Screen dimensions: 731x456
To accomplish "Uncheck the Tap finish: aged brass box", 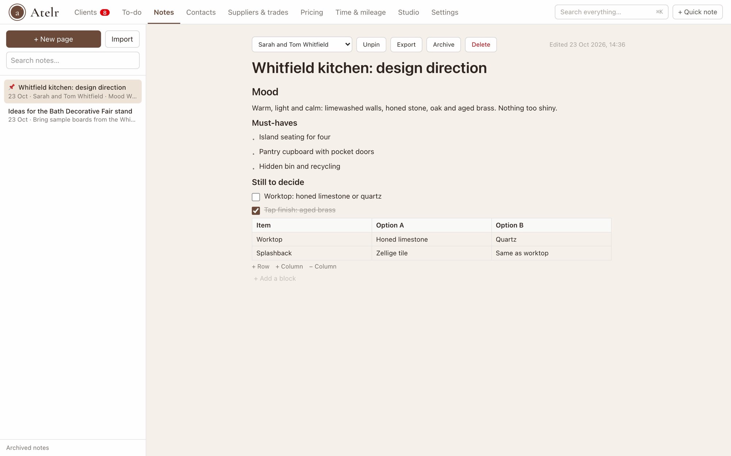I will coord(256,210).
